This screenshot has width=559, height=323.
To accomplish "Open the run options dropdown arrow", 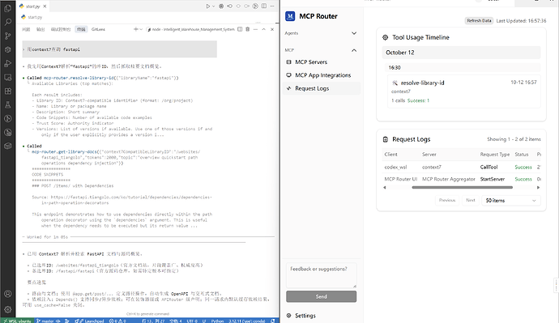I will coord(214,6).
